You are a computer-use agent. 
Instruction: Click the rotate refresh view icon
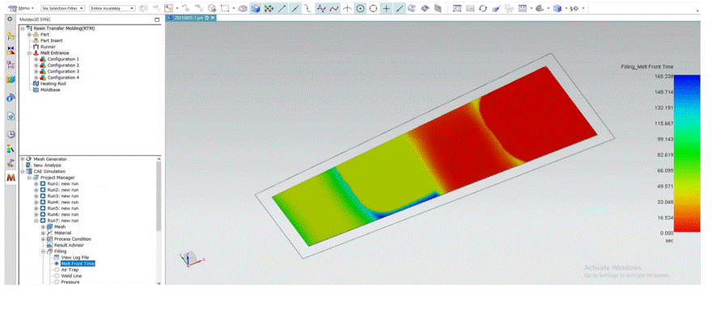click(x=483, y=9)
